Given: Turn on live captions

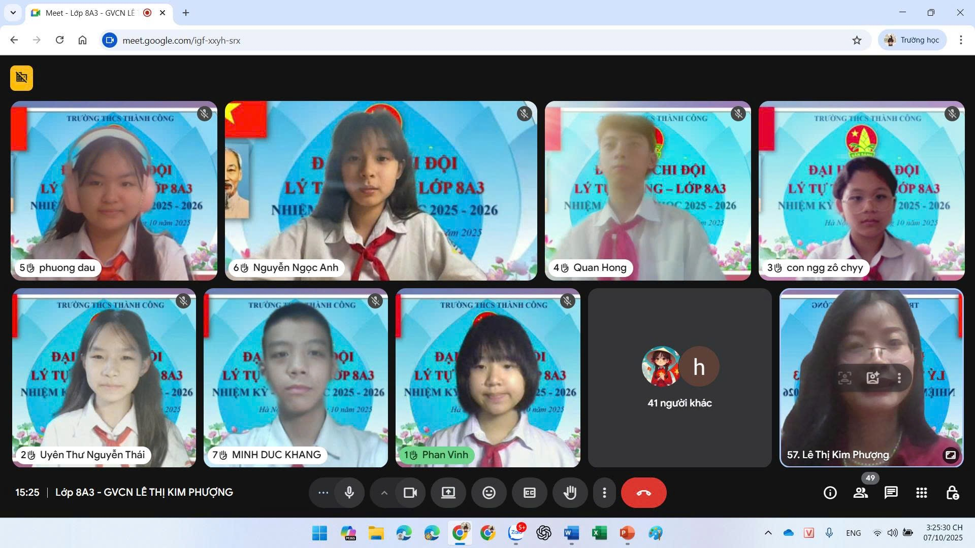Looking at the screenshot, I should (x=529, y=492).
